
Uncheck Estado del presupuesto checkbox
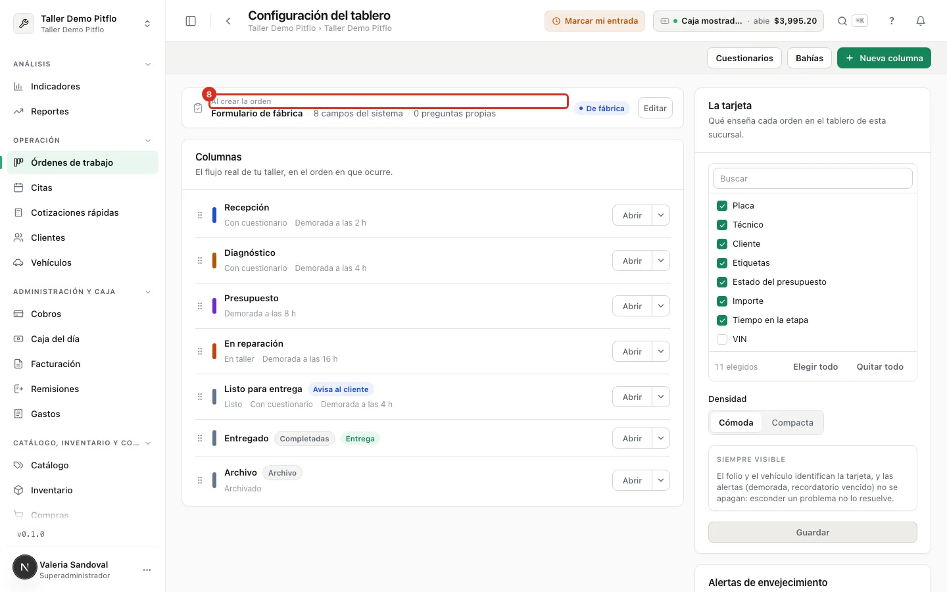point(722,282)
